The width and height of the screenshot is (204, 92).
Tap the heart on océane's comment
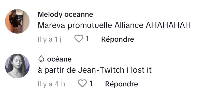82,83
